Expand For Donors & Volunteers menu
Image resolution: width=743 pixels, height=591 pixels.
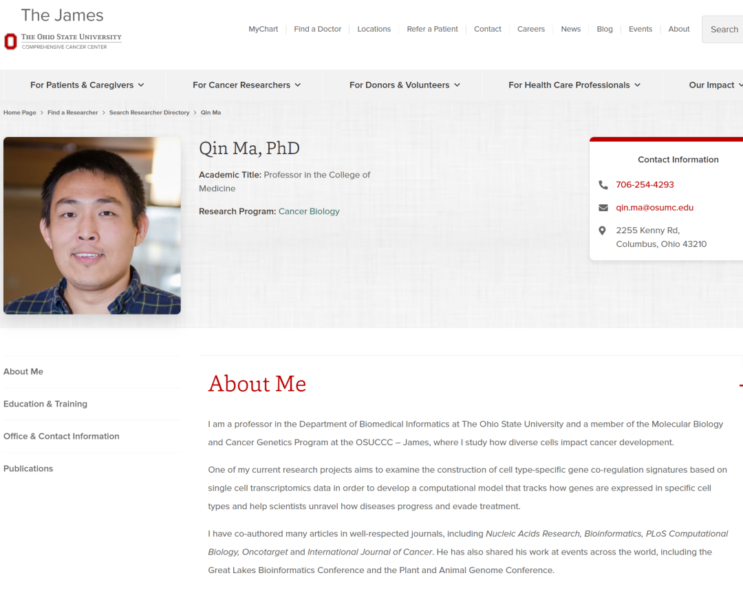pos(405,85)
